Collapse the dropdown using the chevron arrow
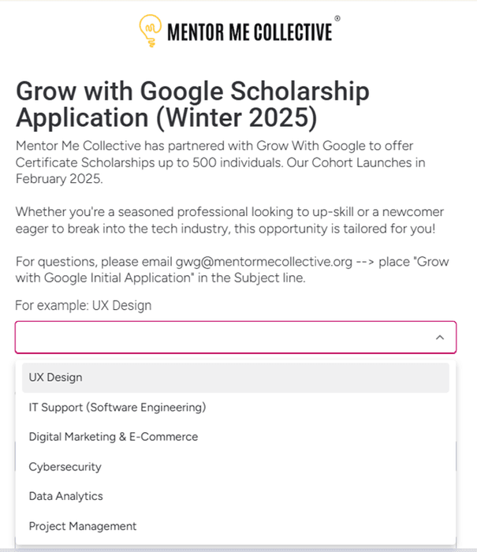 pyautogui.click(x=440, y=338)
